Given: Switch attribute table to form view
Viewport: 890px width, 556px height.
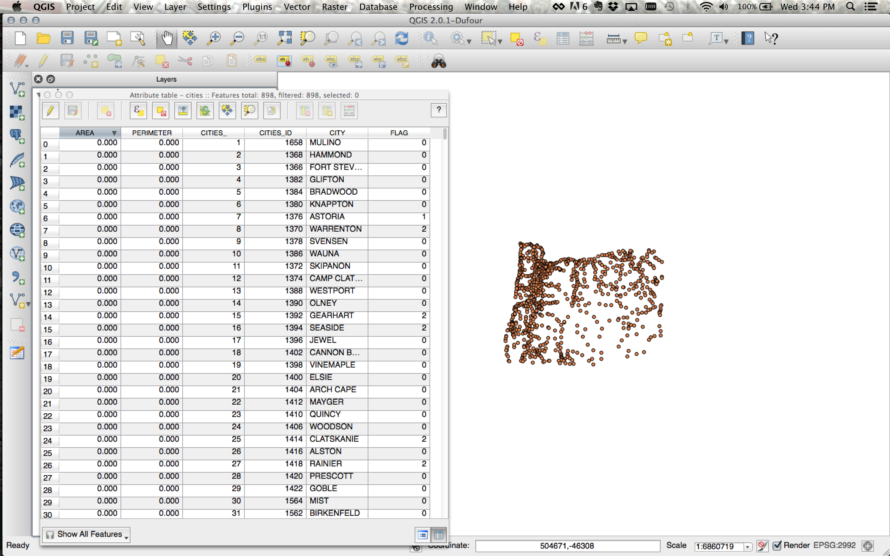Looking at the screenshot, I should point(423,535).
